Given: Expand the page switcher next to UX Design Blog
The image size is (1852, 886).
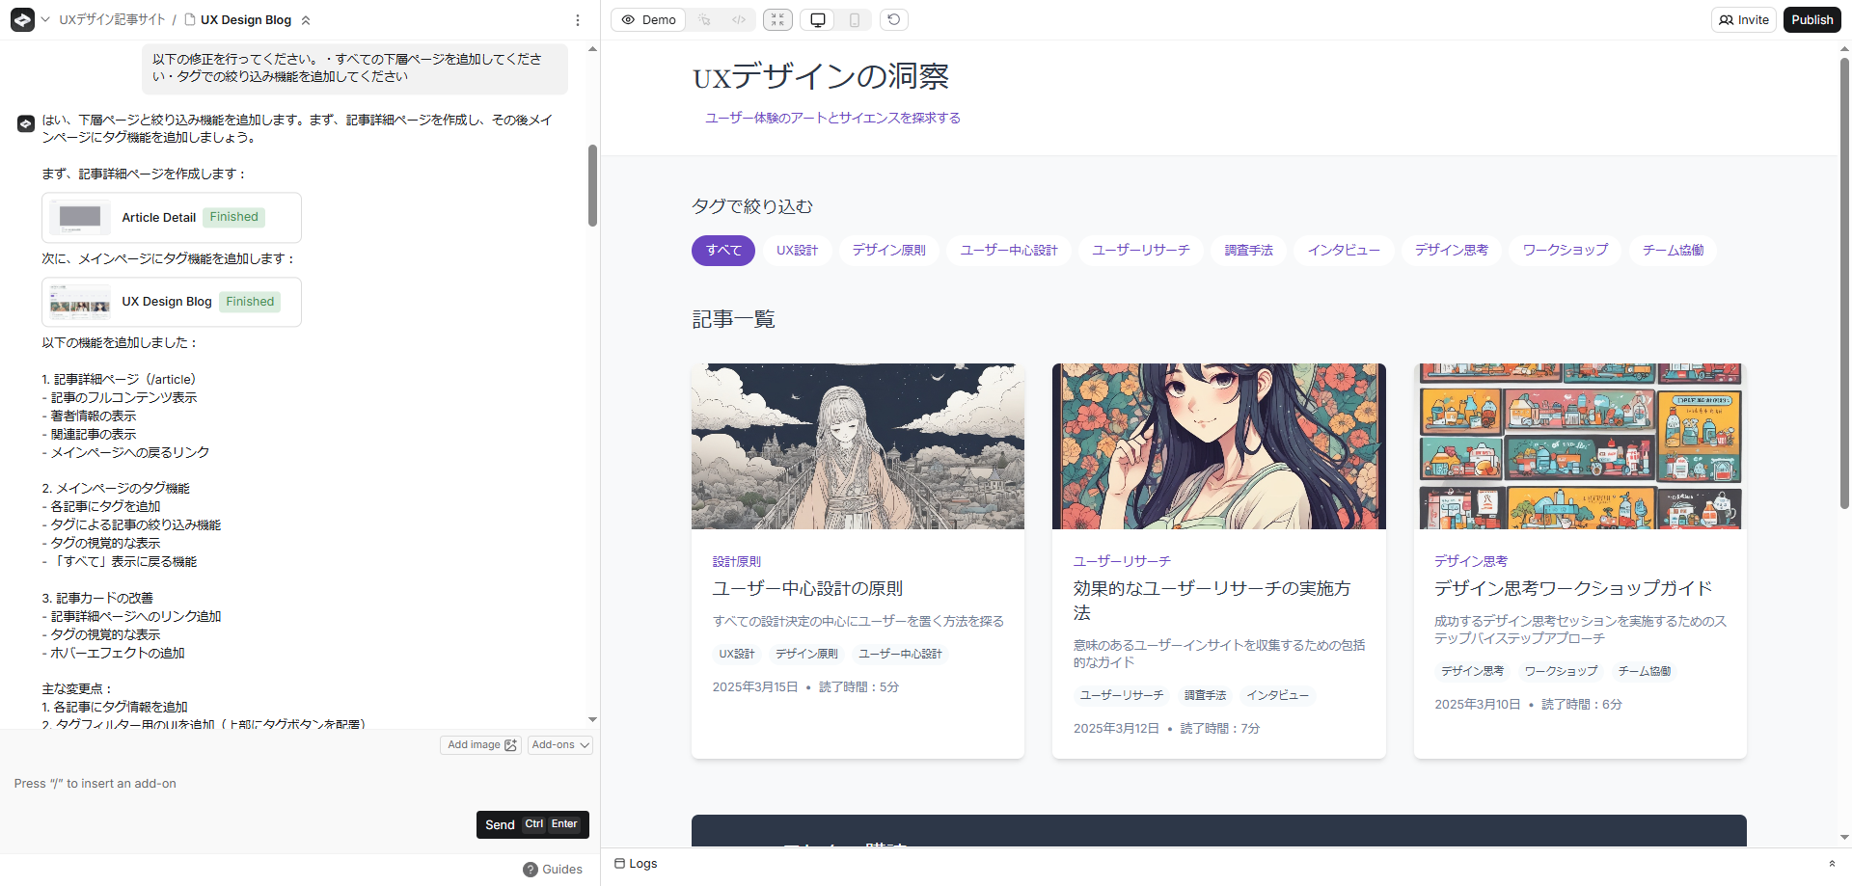Looking at the screenshot, I should pos(306,20).
